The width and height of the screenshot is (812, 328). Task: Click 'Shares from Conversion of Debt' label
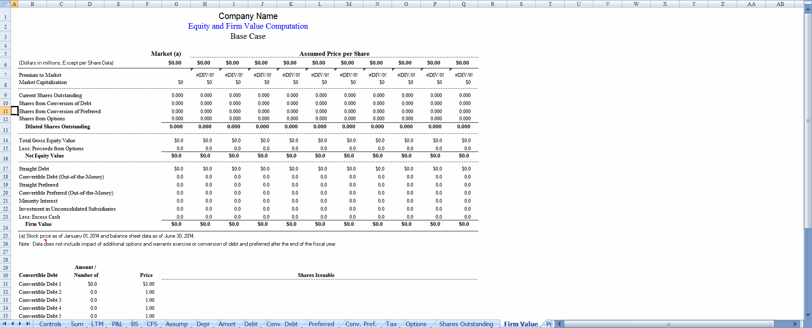(55, 103)
